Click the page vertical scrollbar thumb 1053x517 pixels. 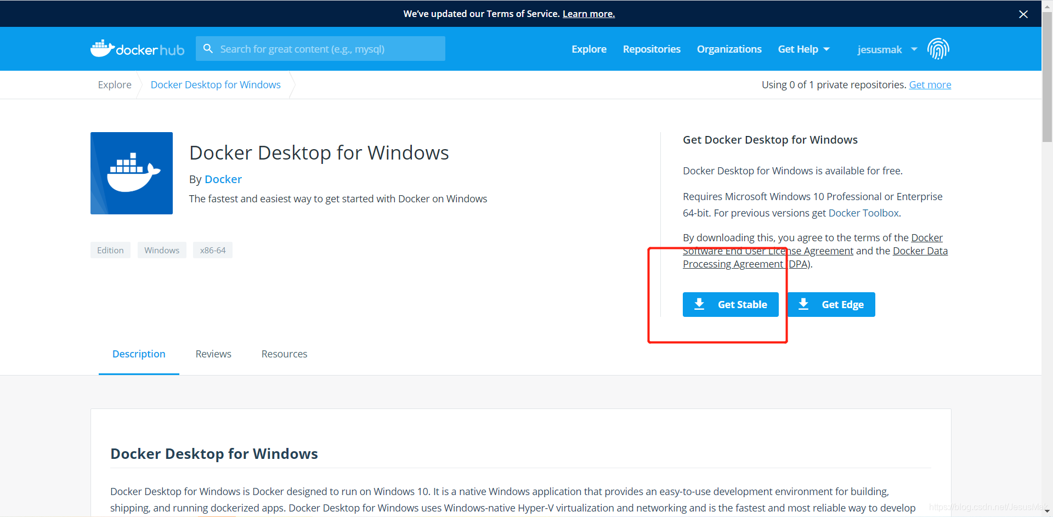pyautogui.click(x=1047, y=77)
